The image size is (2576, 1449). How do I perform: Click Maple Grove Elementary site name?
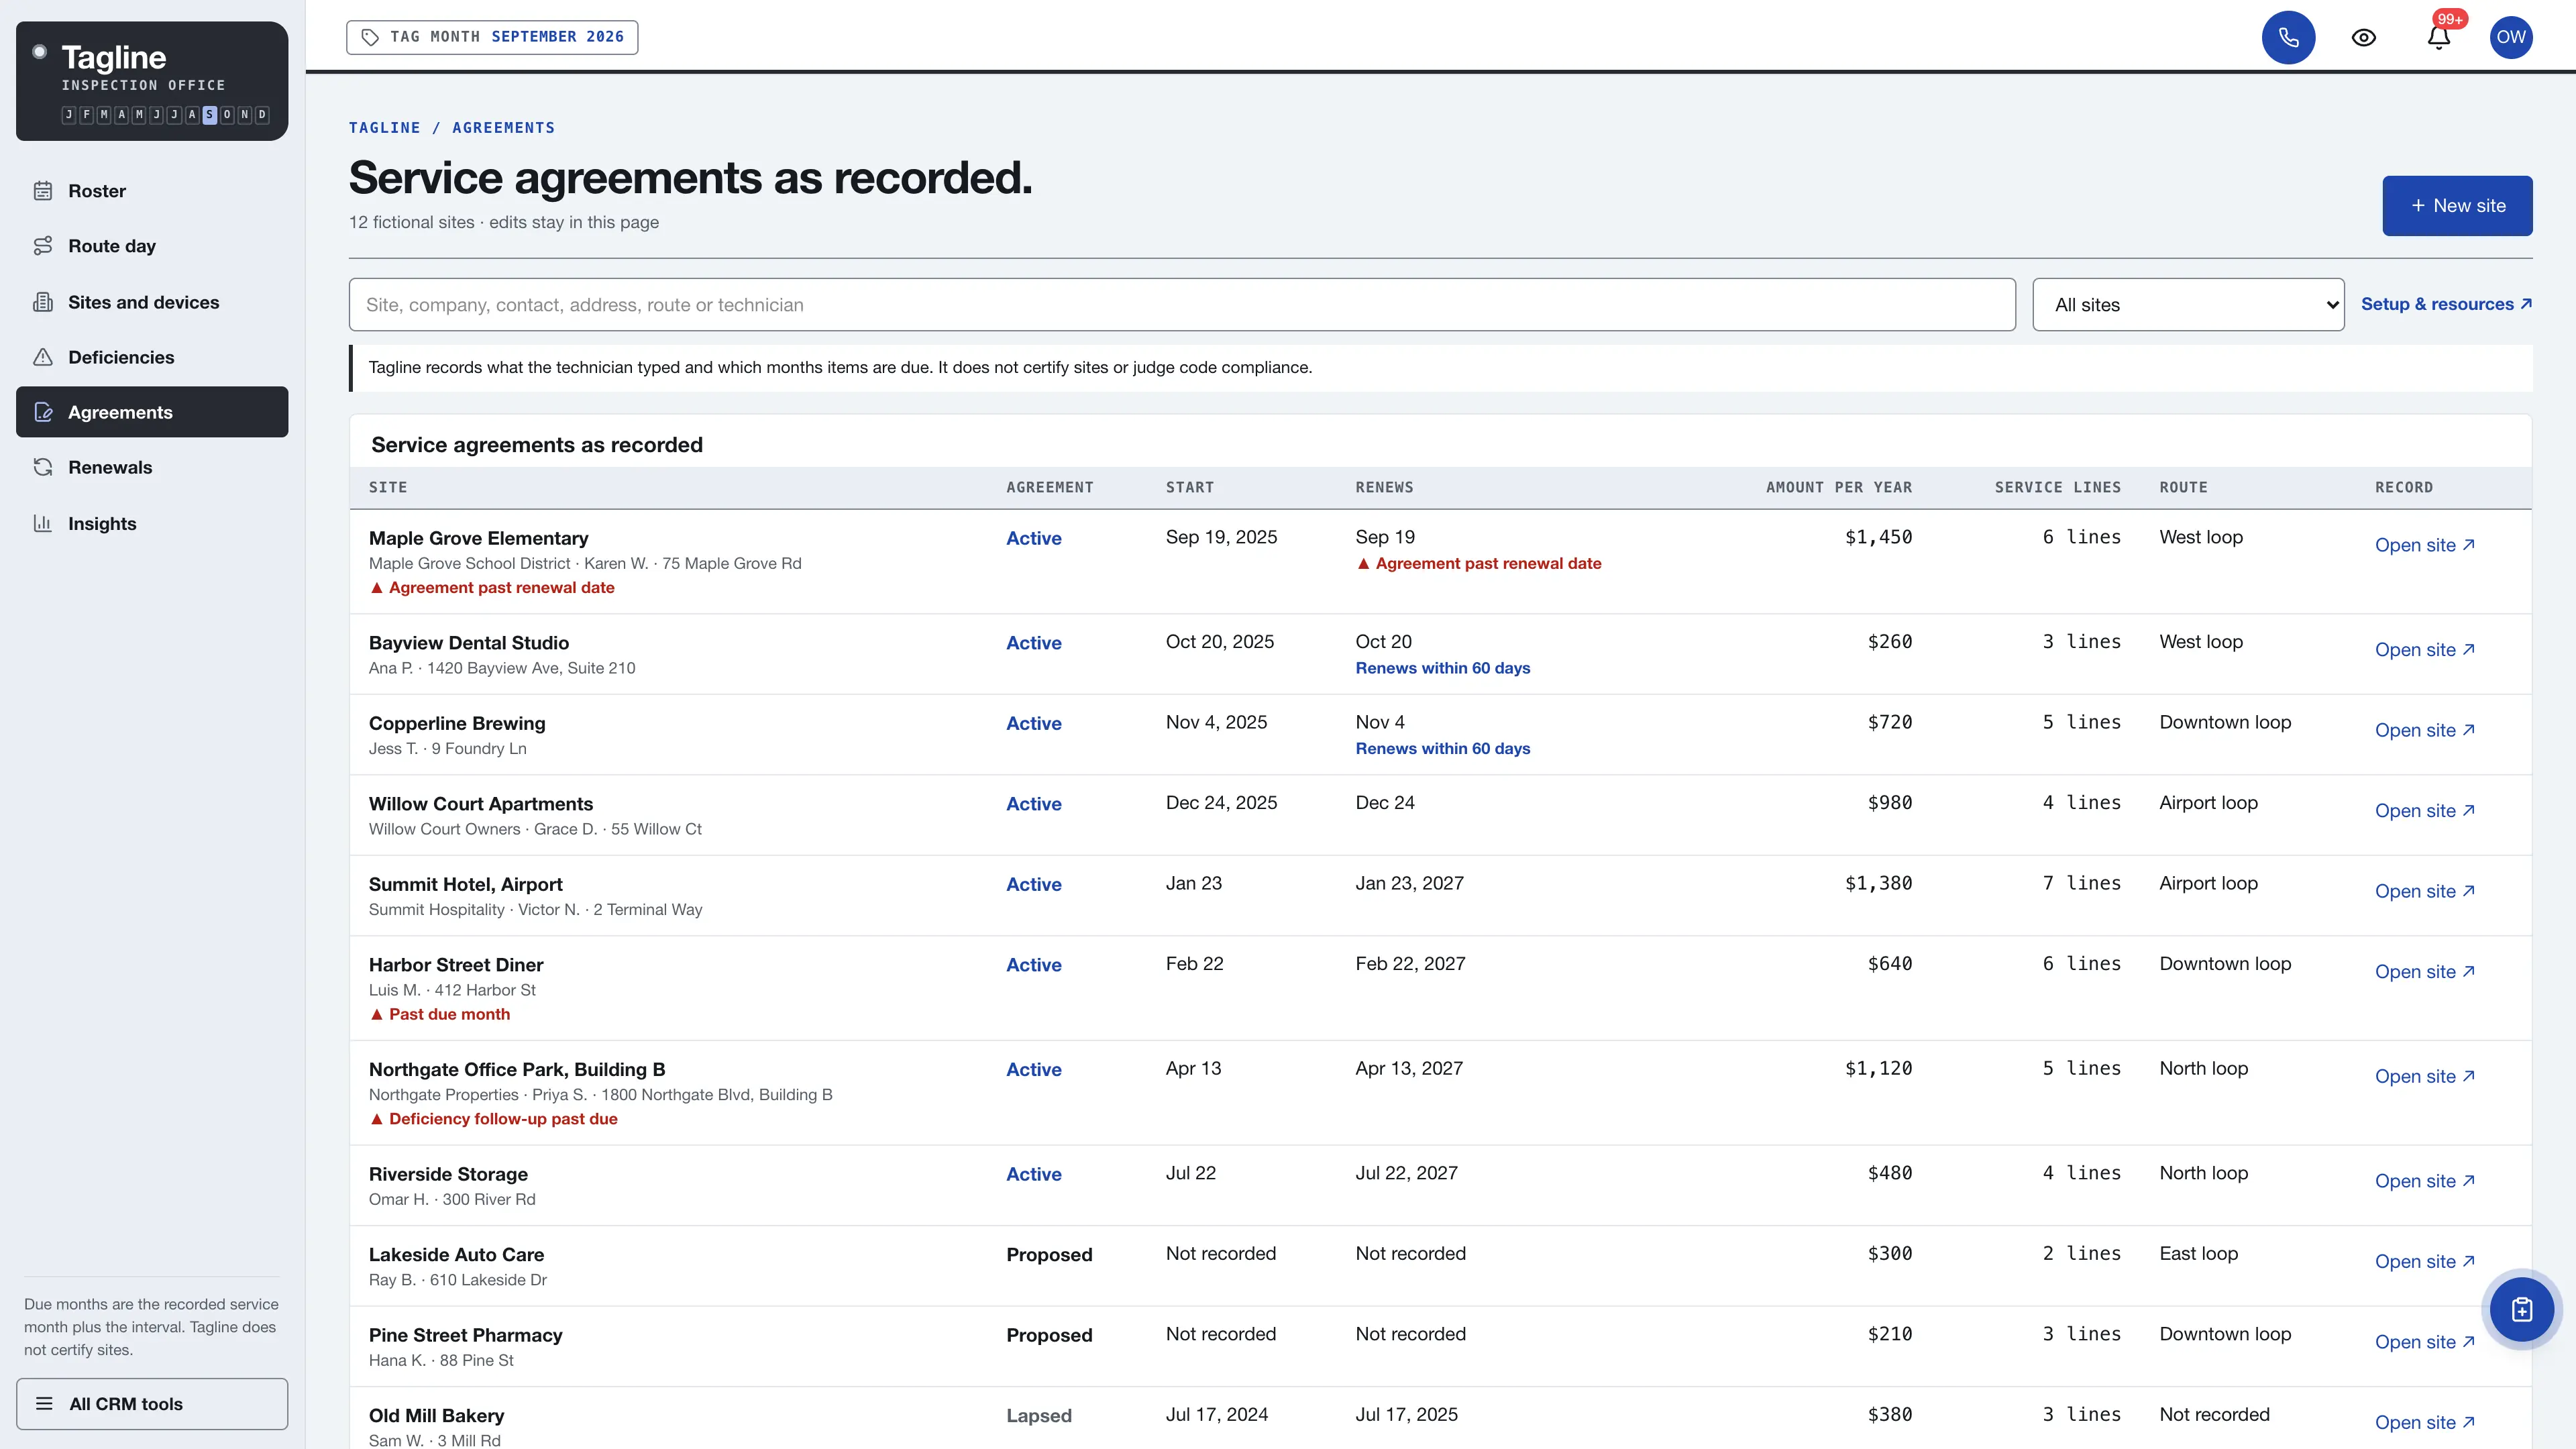(x=478, y=538)
